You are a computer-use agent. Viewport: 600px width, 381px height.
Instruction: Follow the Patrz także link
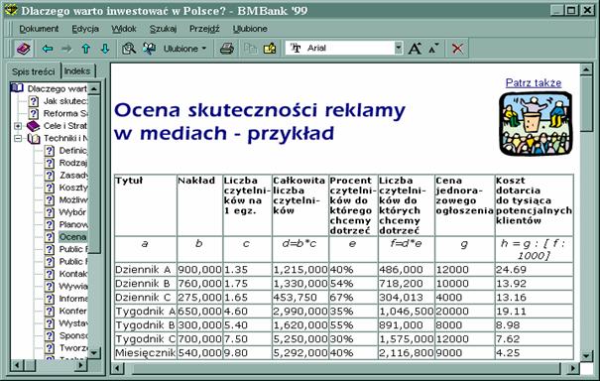click(x=534, y=82)
